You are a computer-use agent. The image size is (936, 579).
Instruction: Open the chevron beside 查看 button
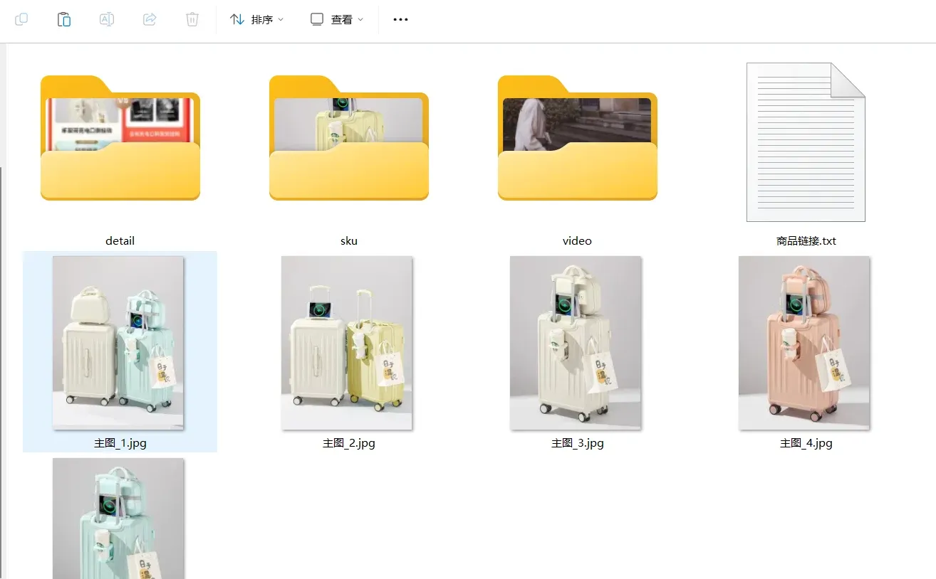tap(360, 19)
